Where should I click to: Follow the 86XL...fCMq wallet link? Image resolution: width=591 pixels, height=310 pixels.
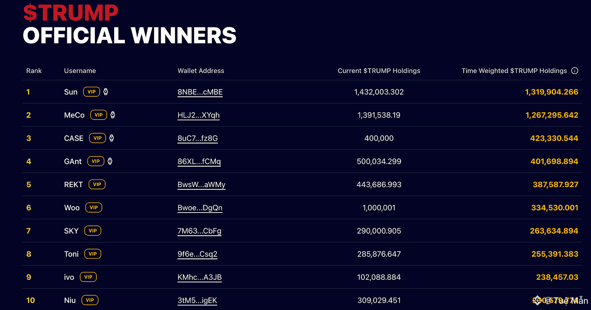point(199,162)
